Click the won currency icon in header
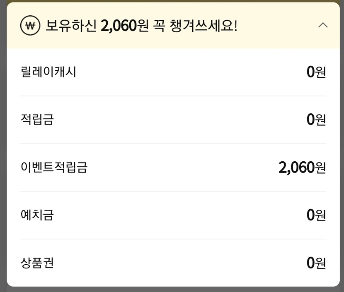Screen dimensions: 344x292 (30, 26)
